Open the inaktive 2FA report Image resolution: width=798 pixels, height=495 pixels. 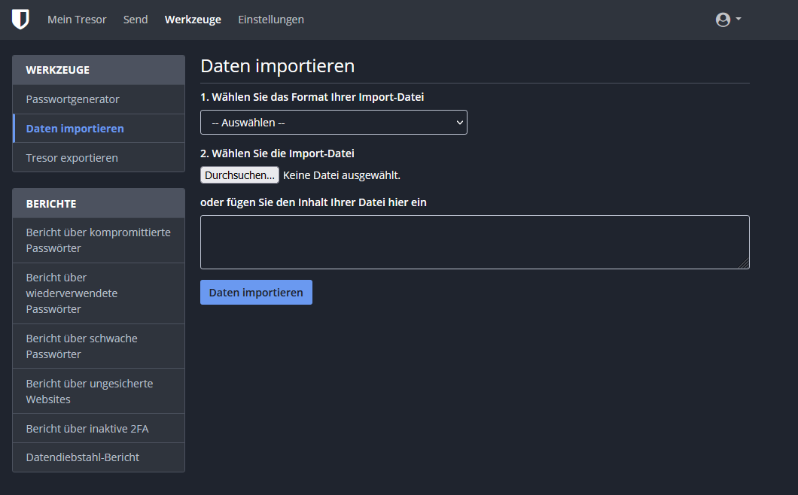tap(87, 429)
